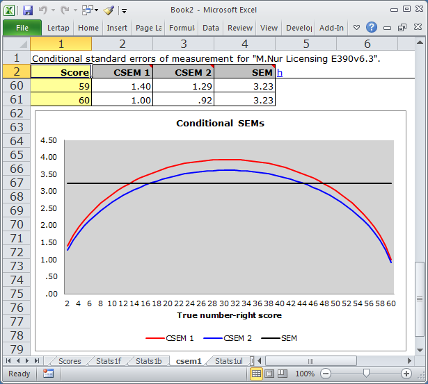Select Normal view button in status bar
Image resolution: width=428 pixels, height=384 pixels.
tap(256, 374)
